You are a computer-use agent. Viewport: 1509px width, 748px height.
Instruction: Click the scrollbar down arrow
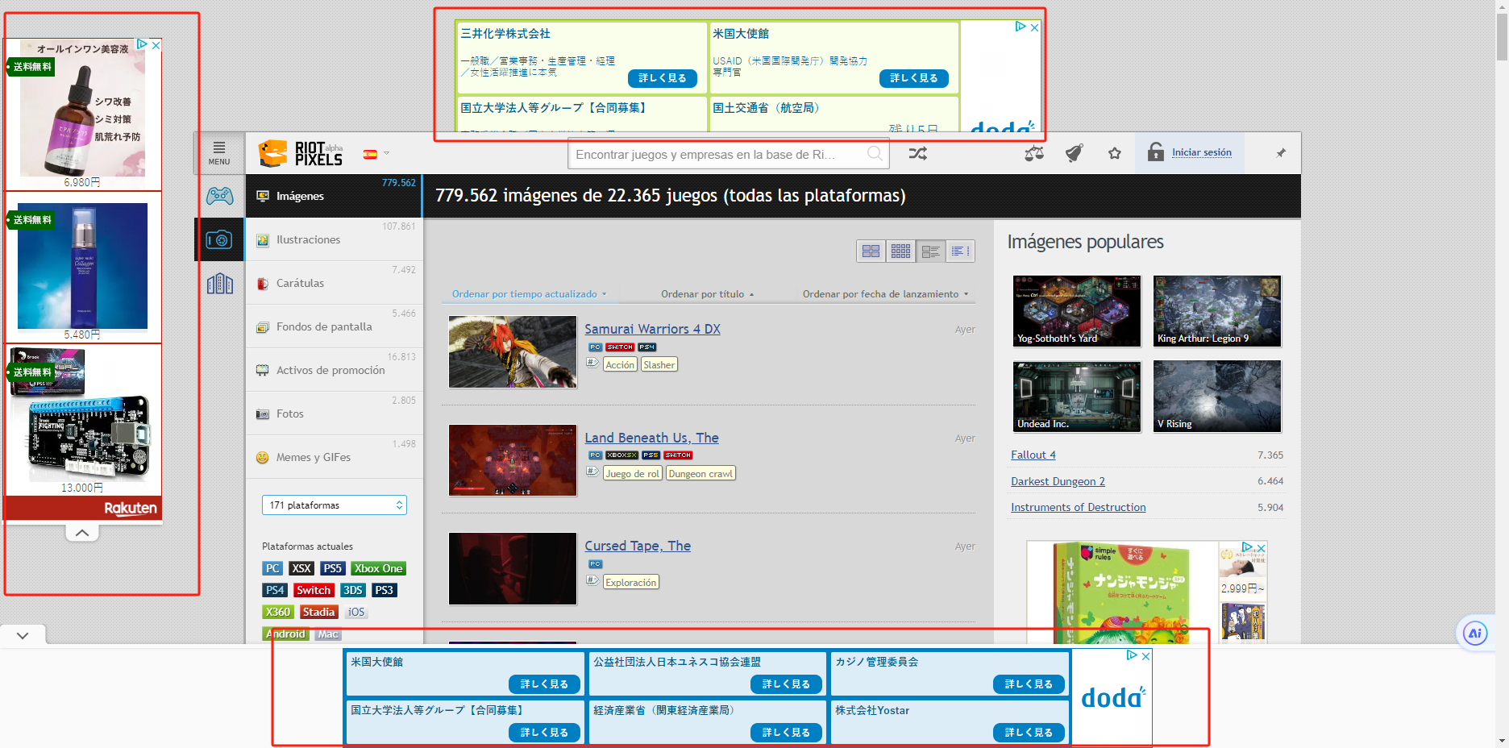pyautogui.click(x=1502, y=741)
